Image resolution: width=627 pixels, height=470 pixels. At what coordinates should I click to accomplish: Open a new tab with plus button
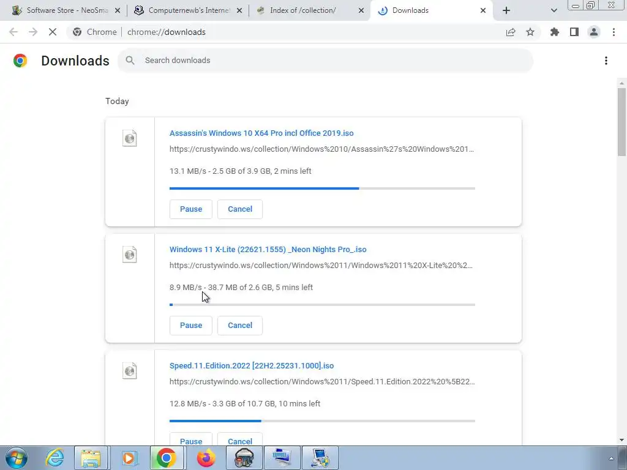pyautogui.click(x=506, y=10)
